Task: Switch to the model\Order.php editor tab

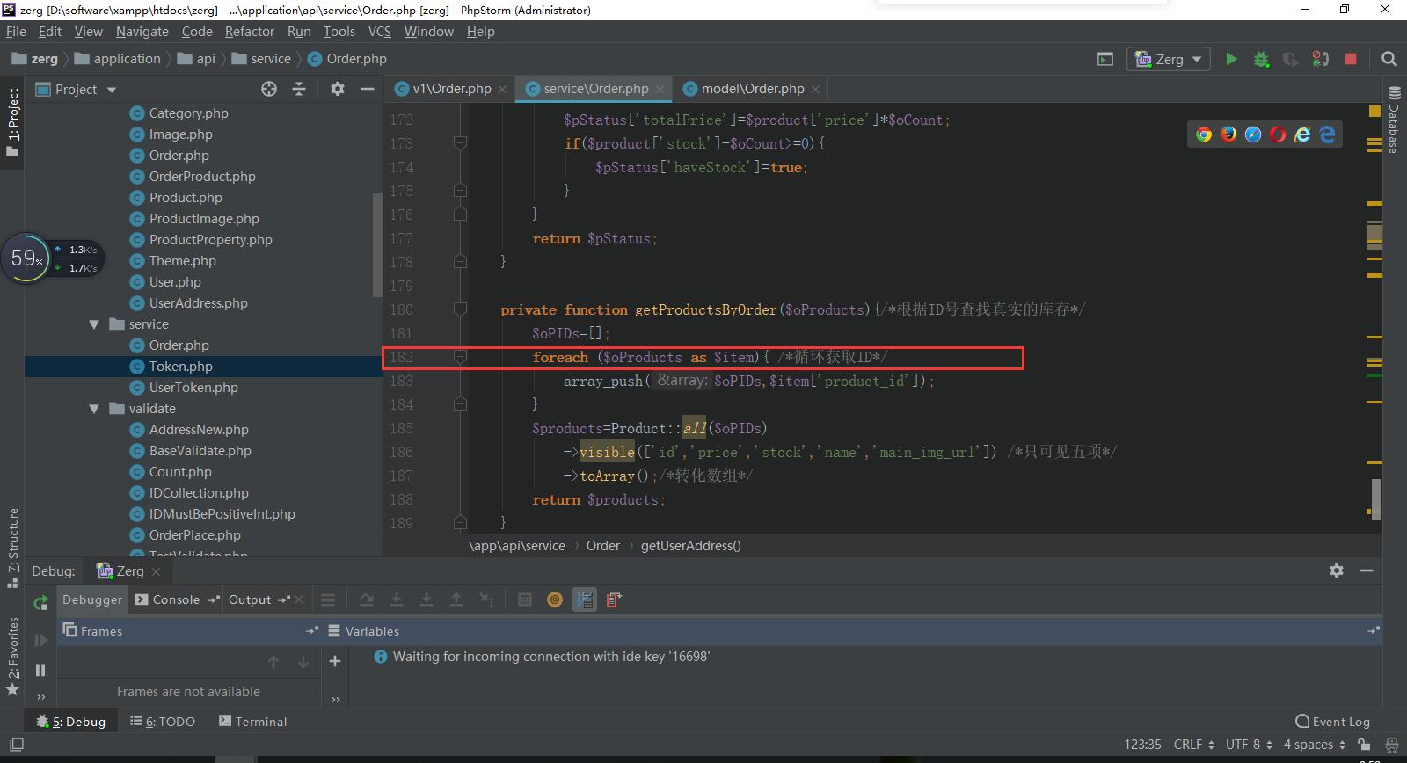Action: pos(752,89)
